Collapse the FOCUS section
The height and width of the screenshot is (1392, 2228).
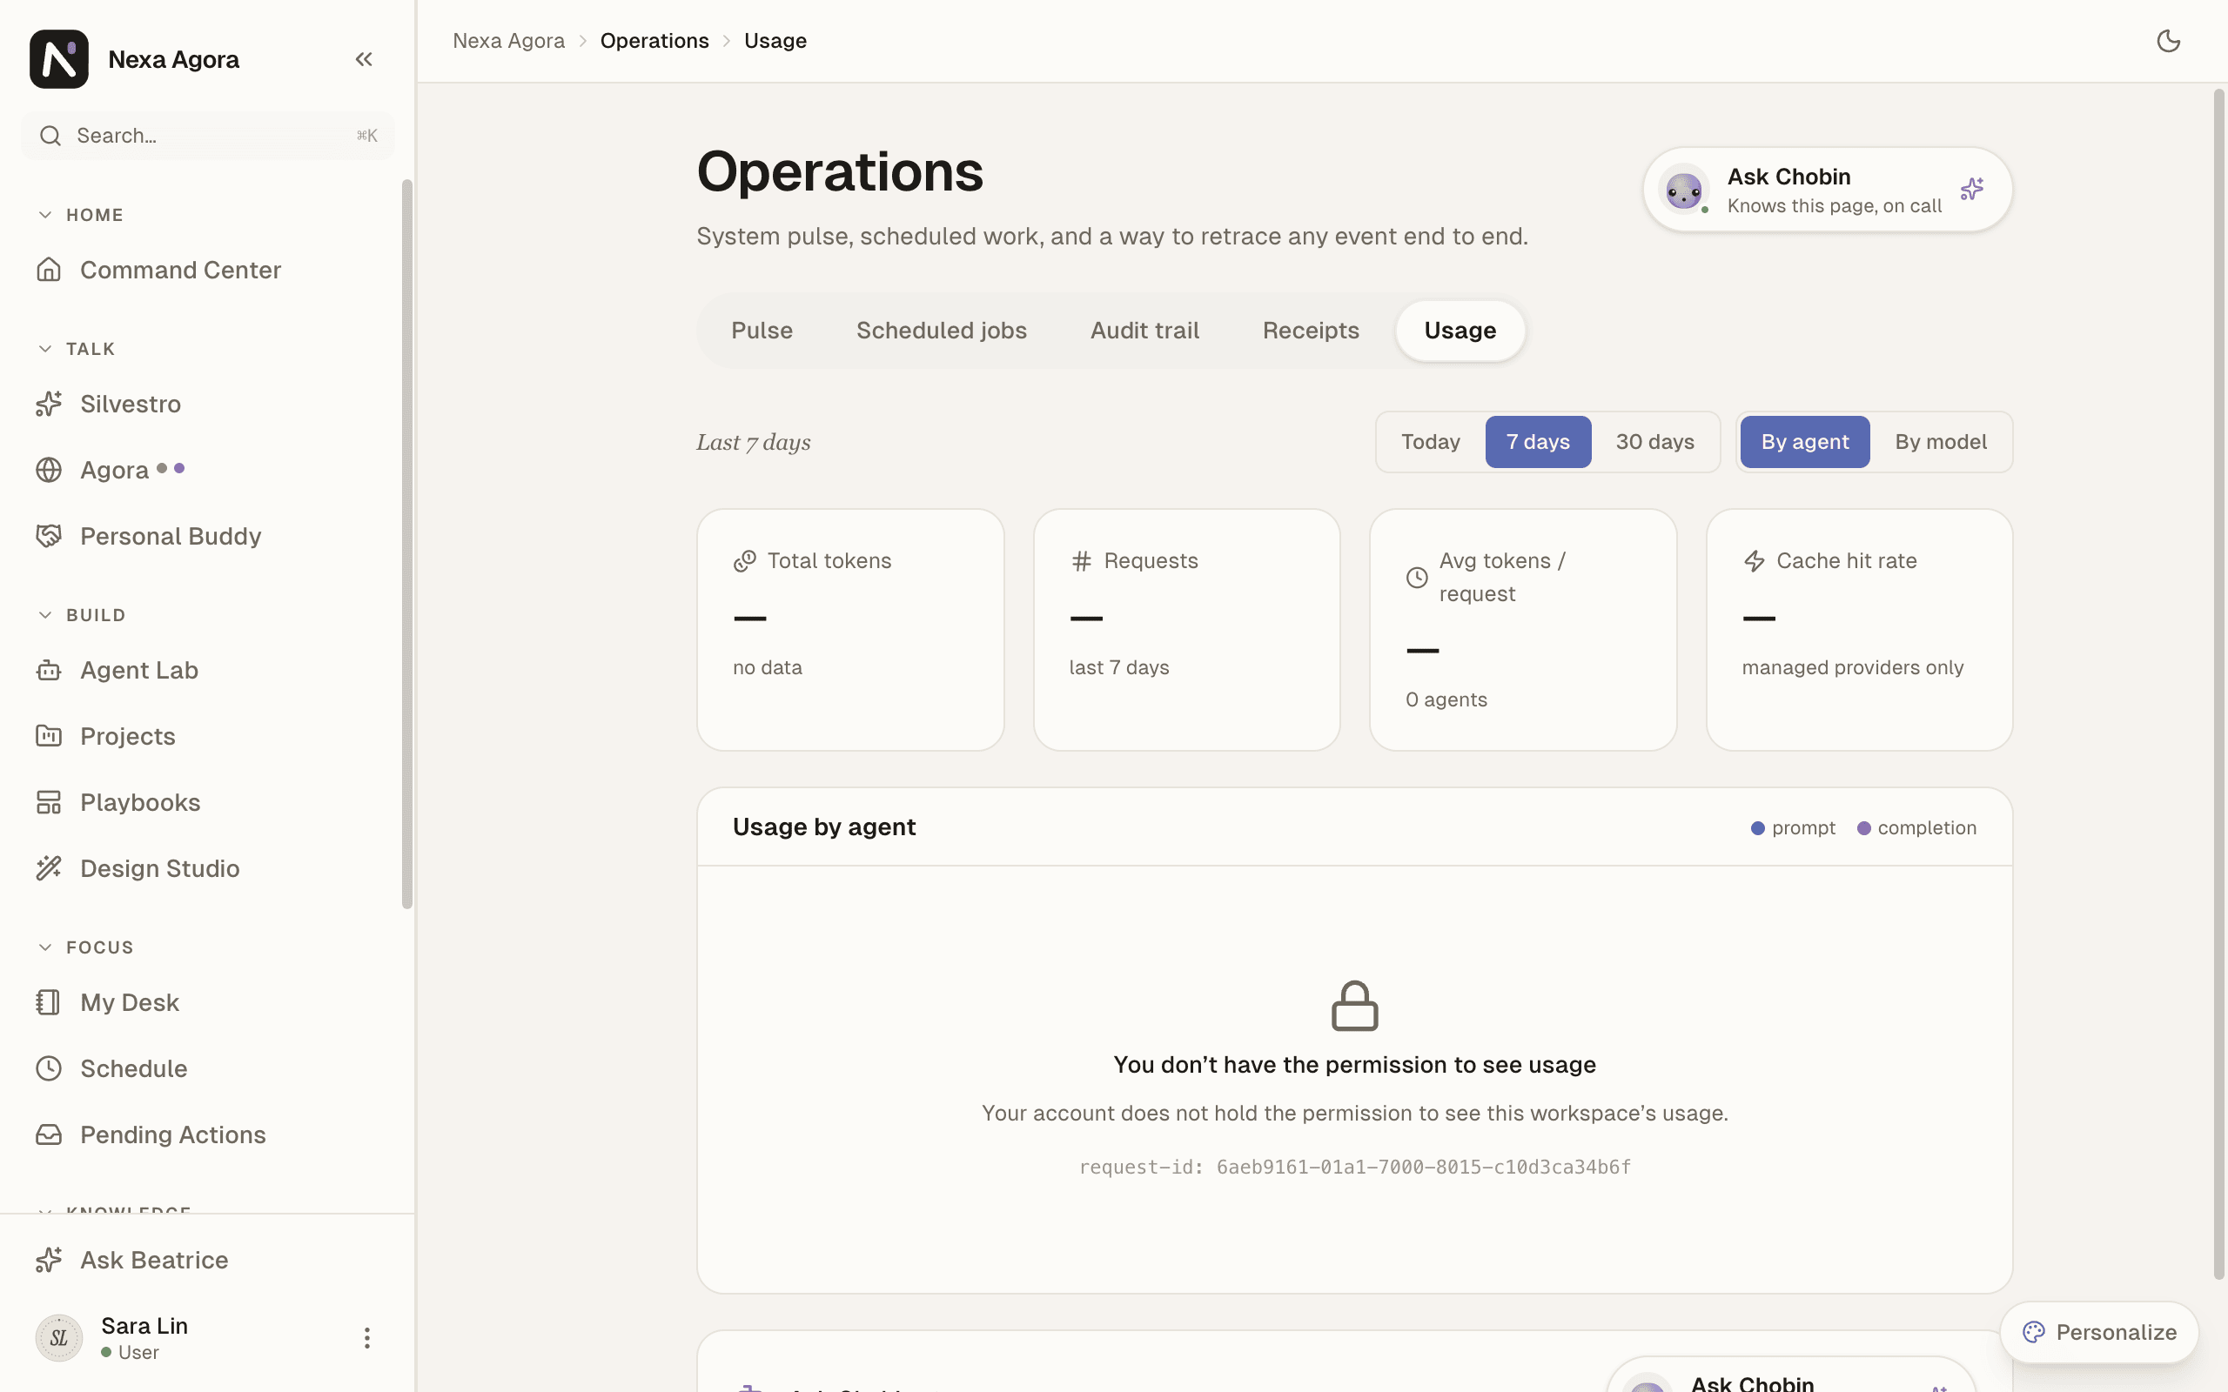45,947
